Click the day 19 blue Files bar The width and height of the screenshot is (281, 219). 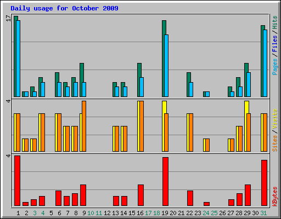tap(166, 66)
